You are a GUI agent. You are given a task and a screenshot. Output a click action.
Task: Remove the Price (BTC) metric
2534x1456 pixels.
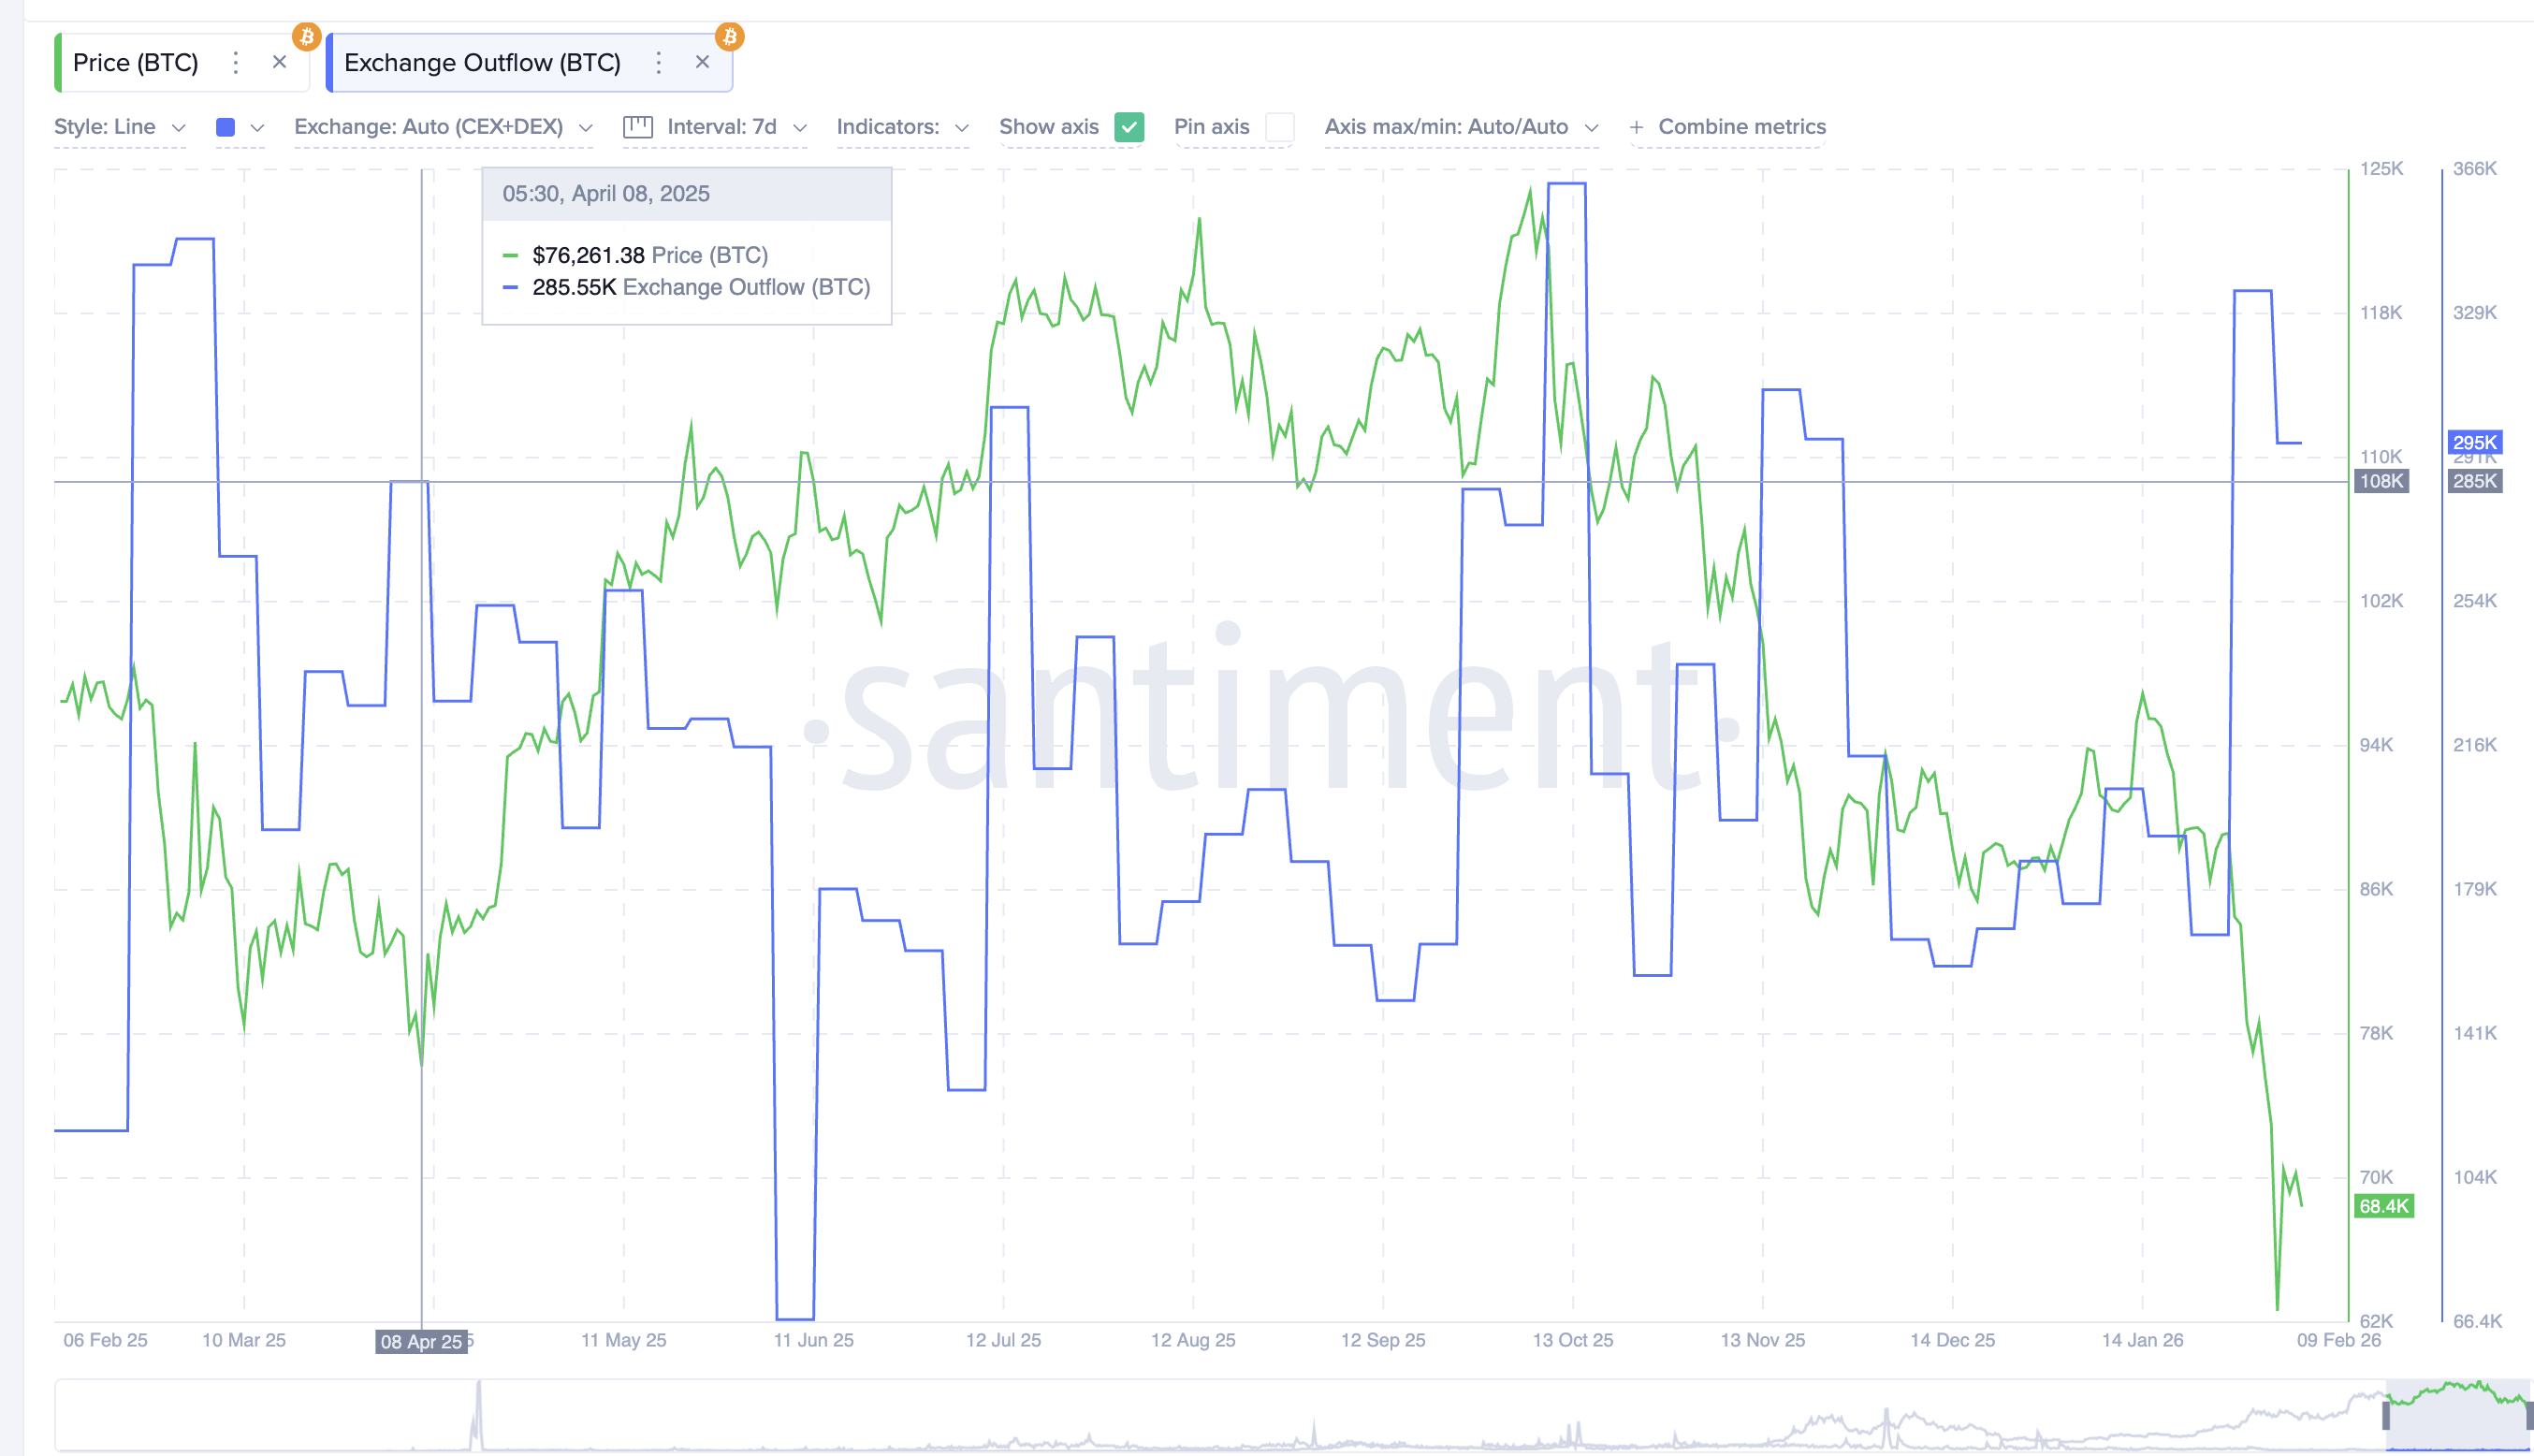280,62
